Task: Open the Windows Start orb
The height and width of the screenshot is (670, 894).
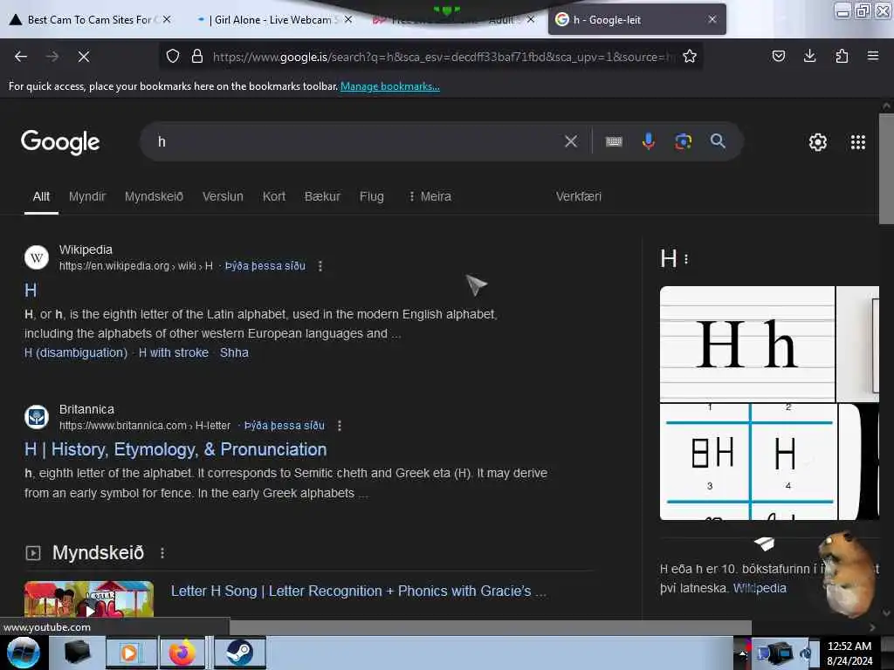Action: [23, 653]
